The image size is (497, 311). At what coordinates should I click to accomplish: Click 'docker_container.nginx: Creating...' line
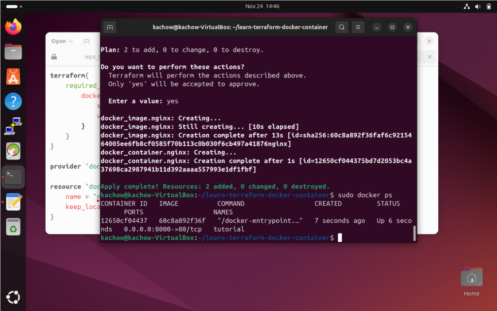pyautogui.click(x=168, y=152)
